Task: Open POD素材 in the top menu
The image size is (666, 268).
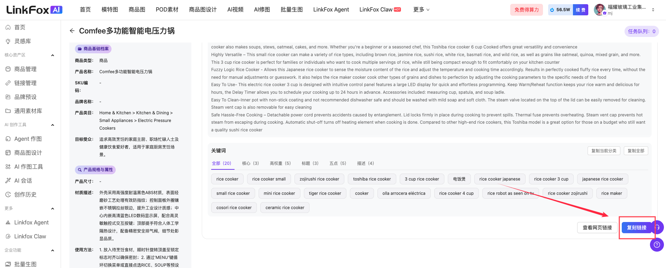Action: [x=167, y=10]
